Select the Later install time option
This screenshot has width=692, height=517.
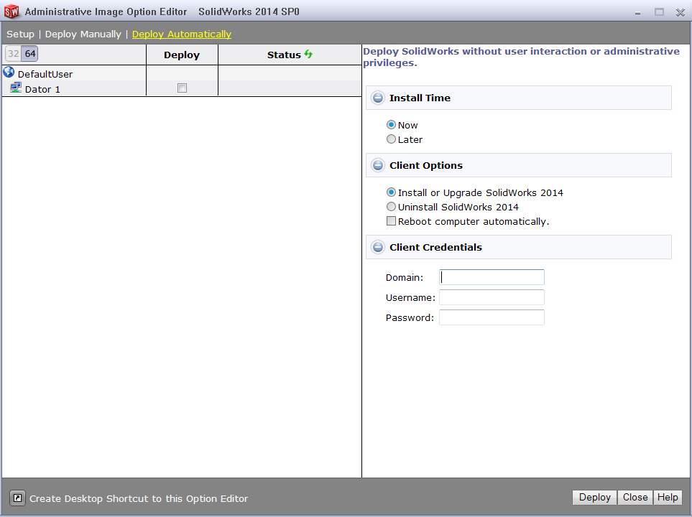391,139
